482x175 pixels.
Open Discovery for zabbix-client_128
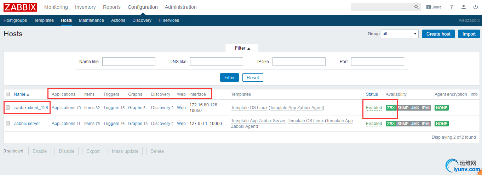(161, 108)
